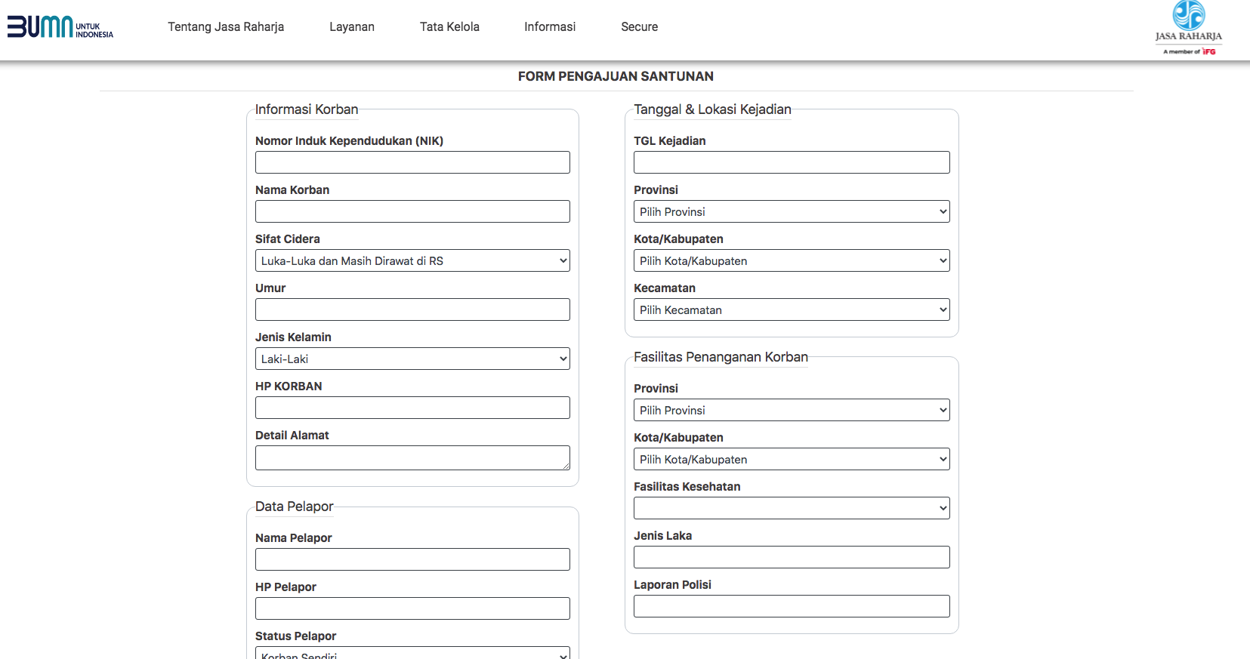Open the Sifat Cidera dropdown
Image resolution: width=1250 pixels, height=659 pixels.
pos(412,260)
